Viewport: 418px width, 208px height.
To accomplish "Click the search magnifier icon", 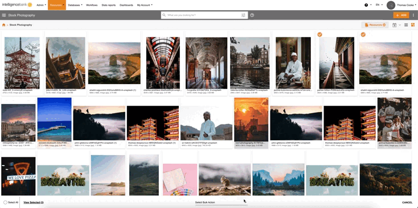I will coord(164,15).
